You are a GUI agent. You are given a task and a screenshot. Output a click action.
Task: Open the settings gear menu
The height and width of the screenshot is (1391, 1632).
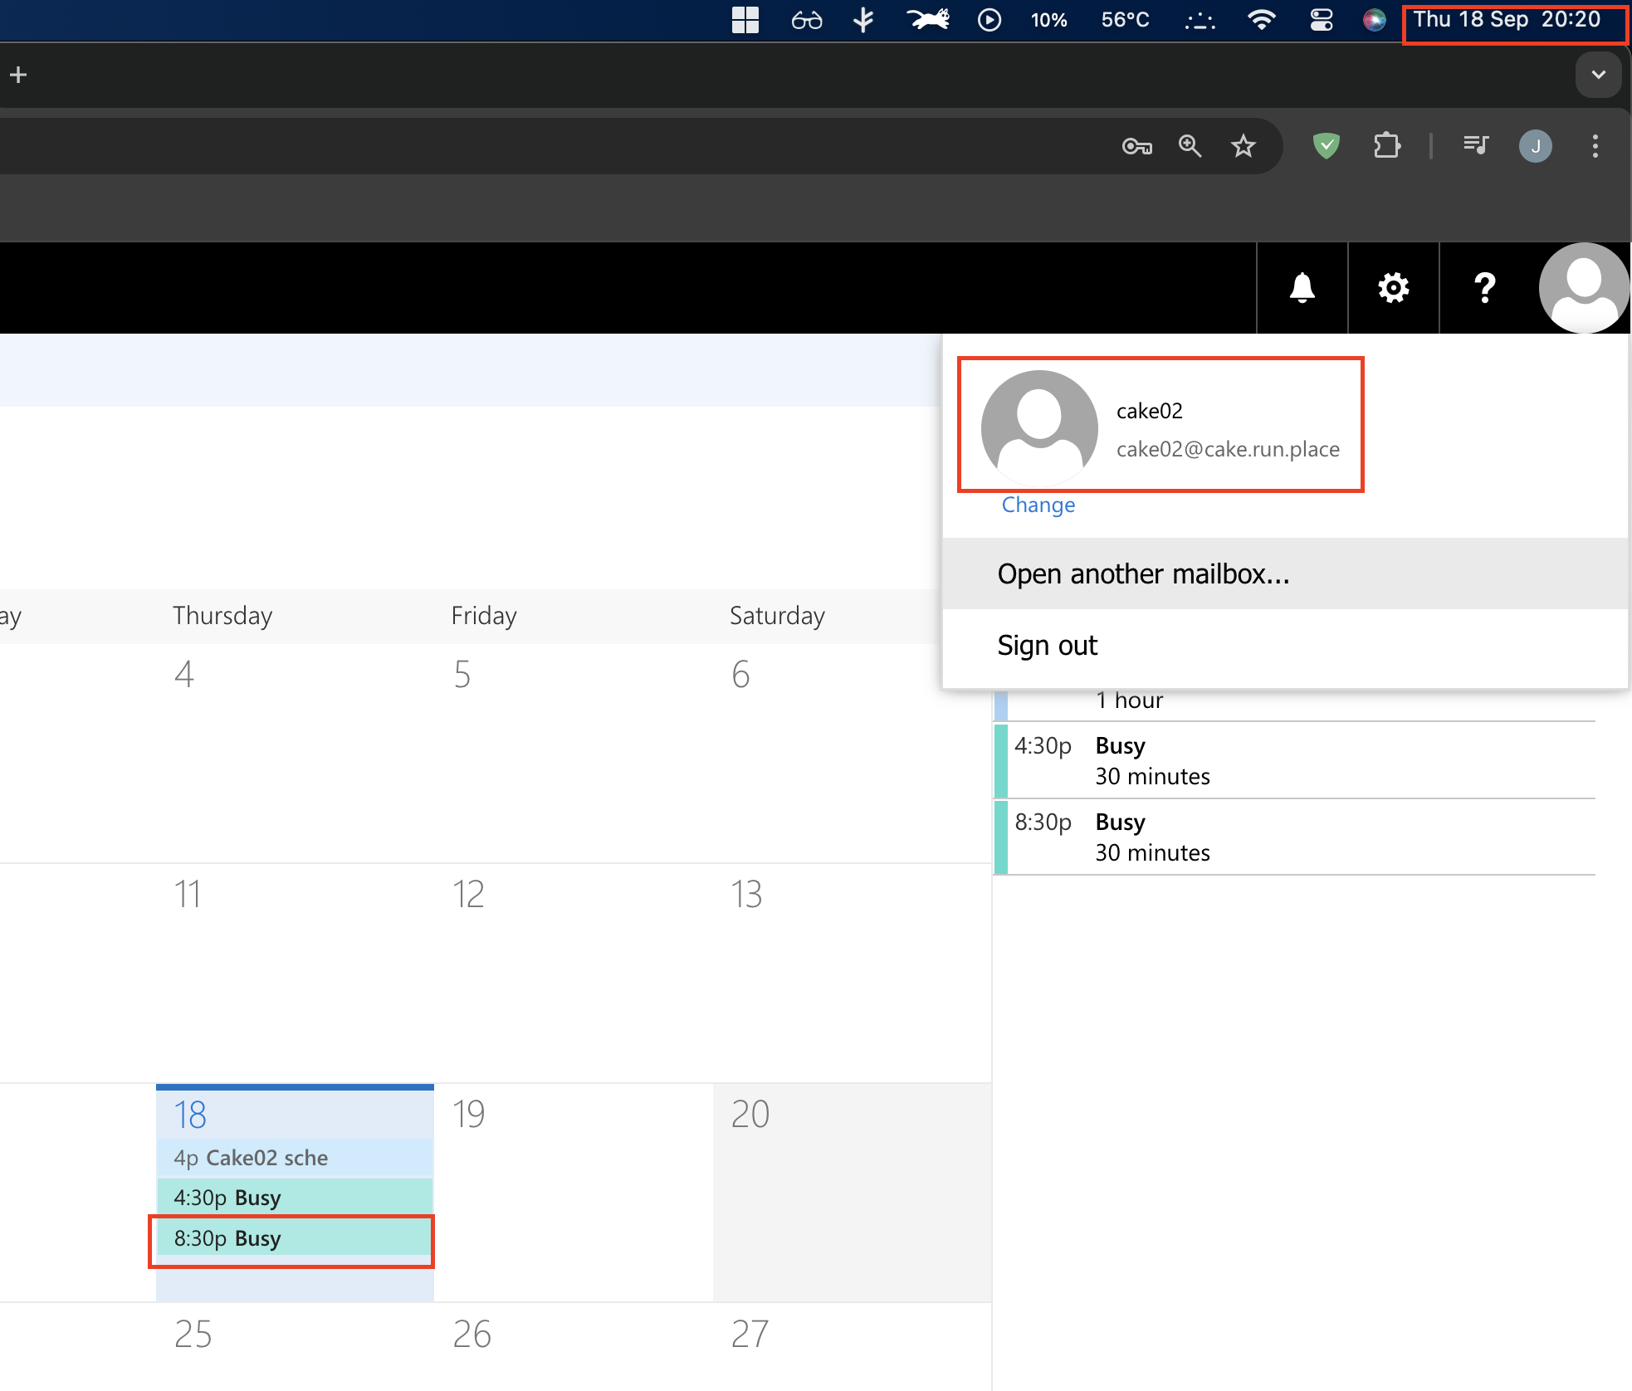[x=1393, y=288]
